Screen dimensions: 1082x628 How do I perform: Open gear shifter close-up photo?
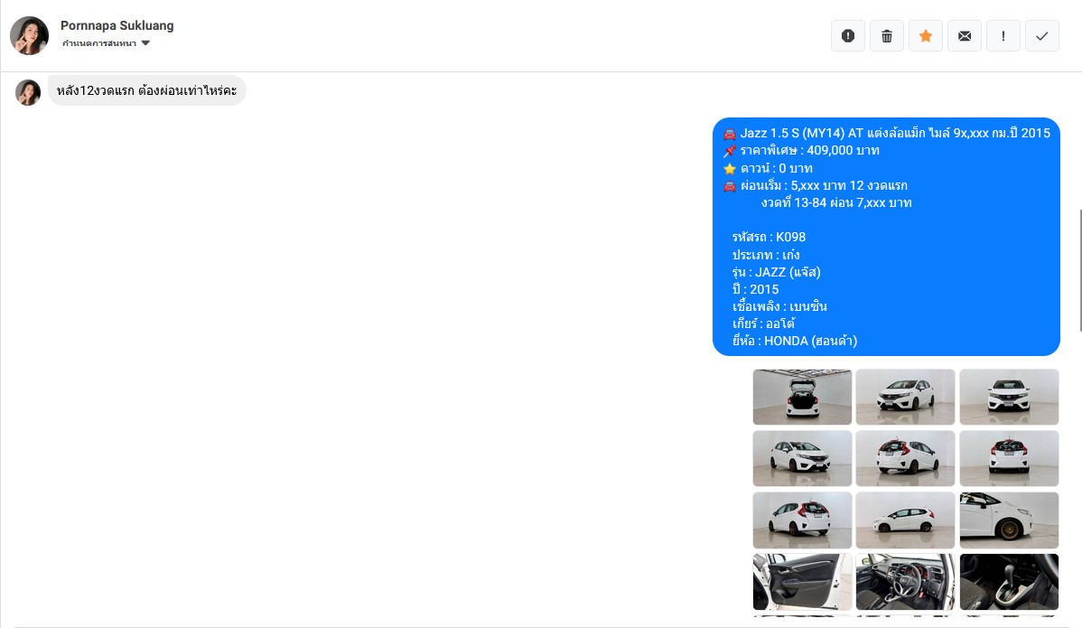pyautogui.click(x=1009, y=582)
